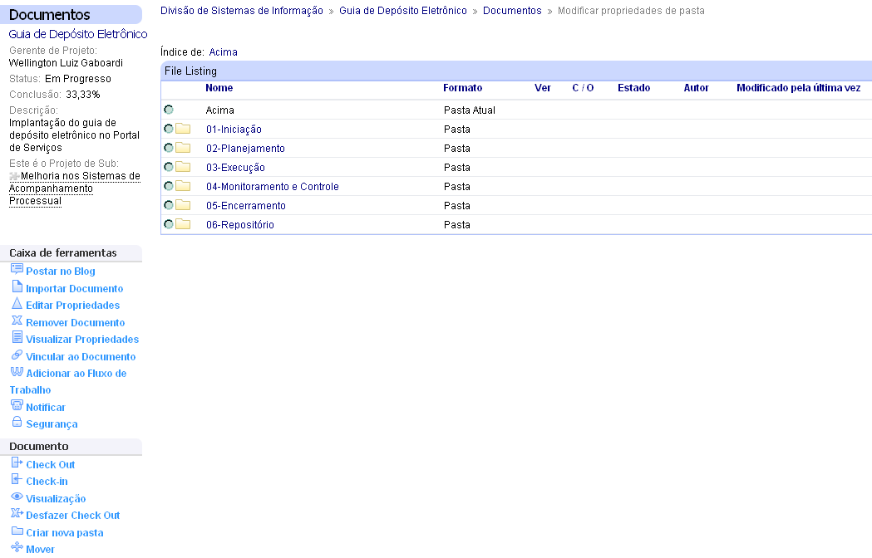Click the folder icon for 02-Planejamento

(x=183, y=148)
